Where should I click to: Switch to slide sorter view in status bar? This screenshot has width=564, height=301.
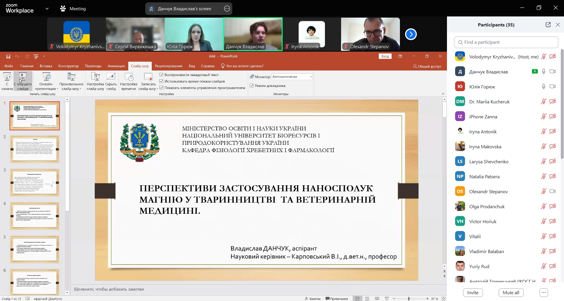tap(367, 299)
